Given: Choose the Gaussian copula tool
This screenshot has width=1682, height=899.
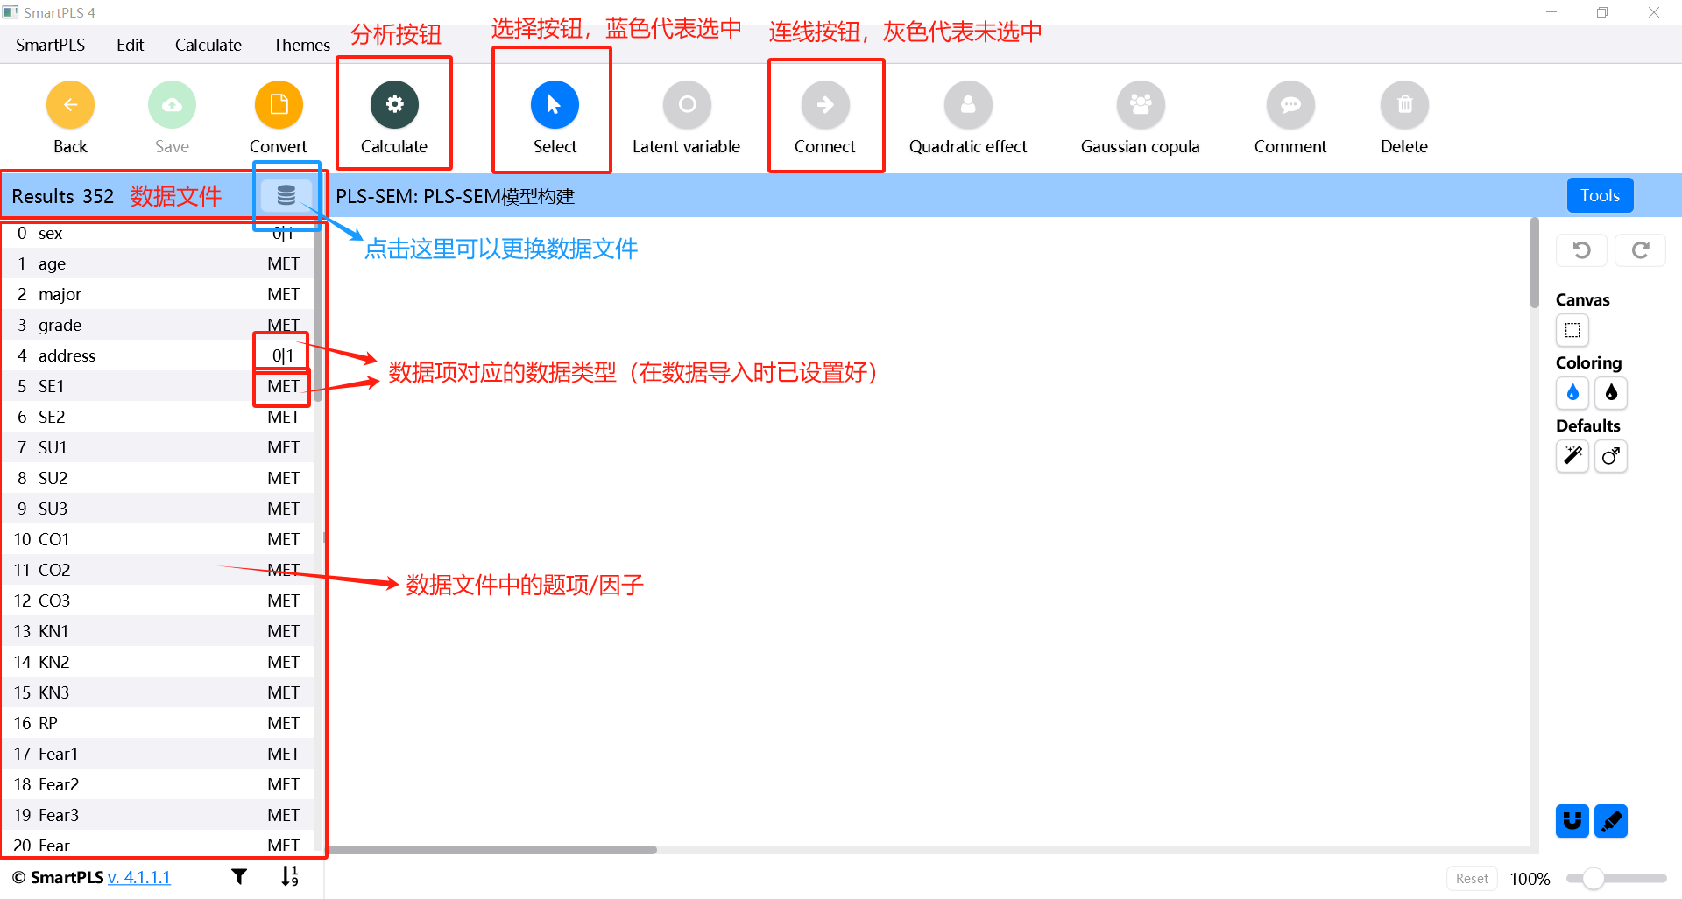Looking at the screenshot, I should click(x=1141, y=105).
